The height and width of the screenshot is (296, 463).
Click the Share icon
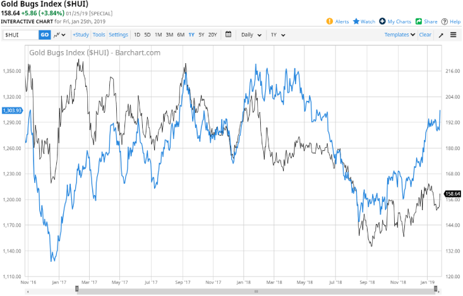[x=418, y=21]
